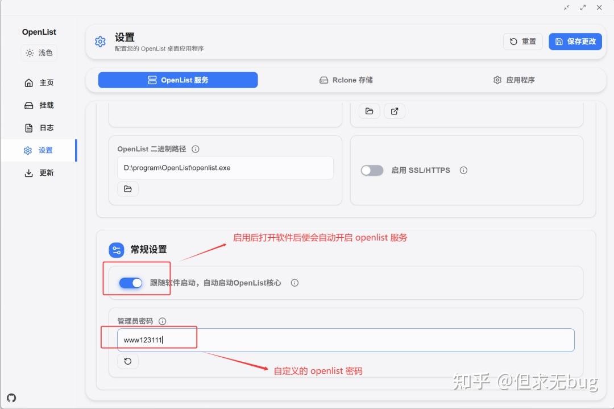The width and height of the screenshot is (614, 409).
Task: Click the OpenList title in sidebar
Action: coord(39,32)
